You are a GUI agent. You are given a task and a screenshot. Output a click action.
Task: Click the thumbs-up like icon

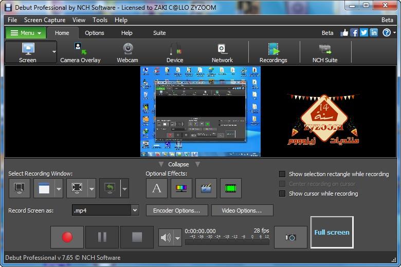(344, 33)
